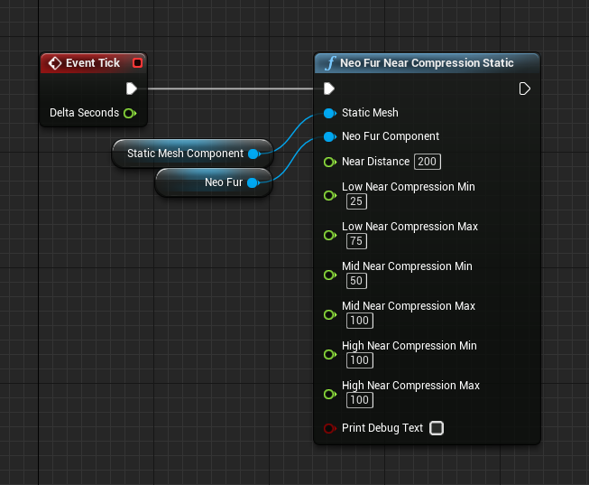Click the function node execution input pin
Screen dimensions: 589x485
[329, 89]
